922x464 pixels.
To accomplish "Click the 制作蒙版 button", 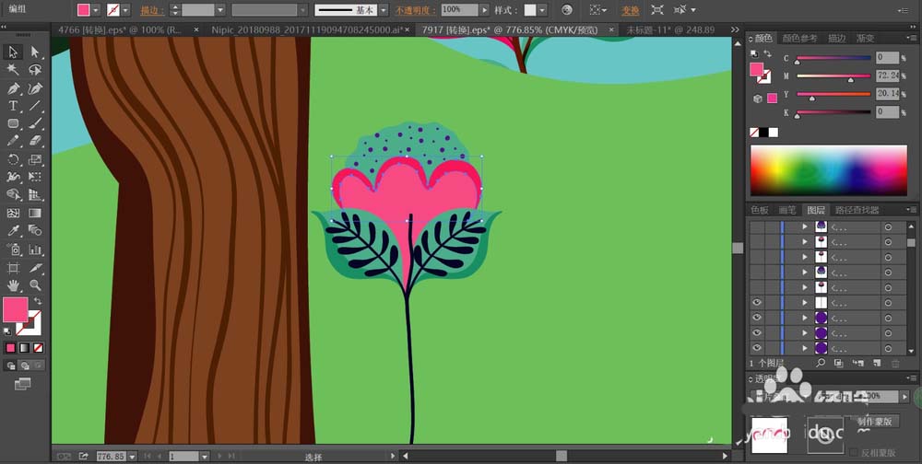I will pyautogui.click(x=874, y=421).
